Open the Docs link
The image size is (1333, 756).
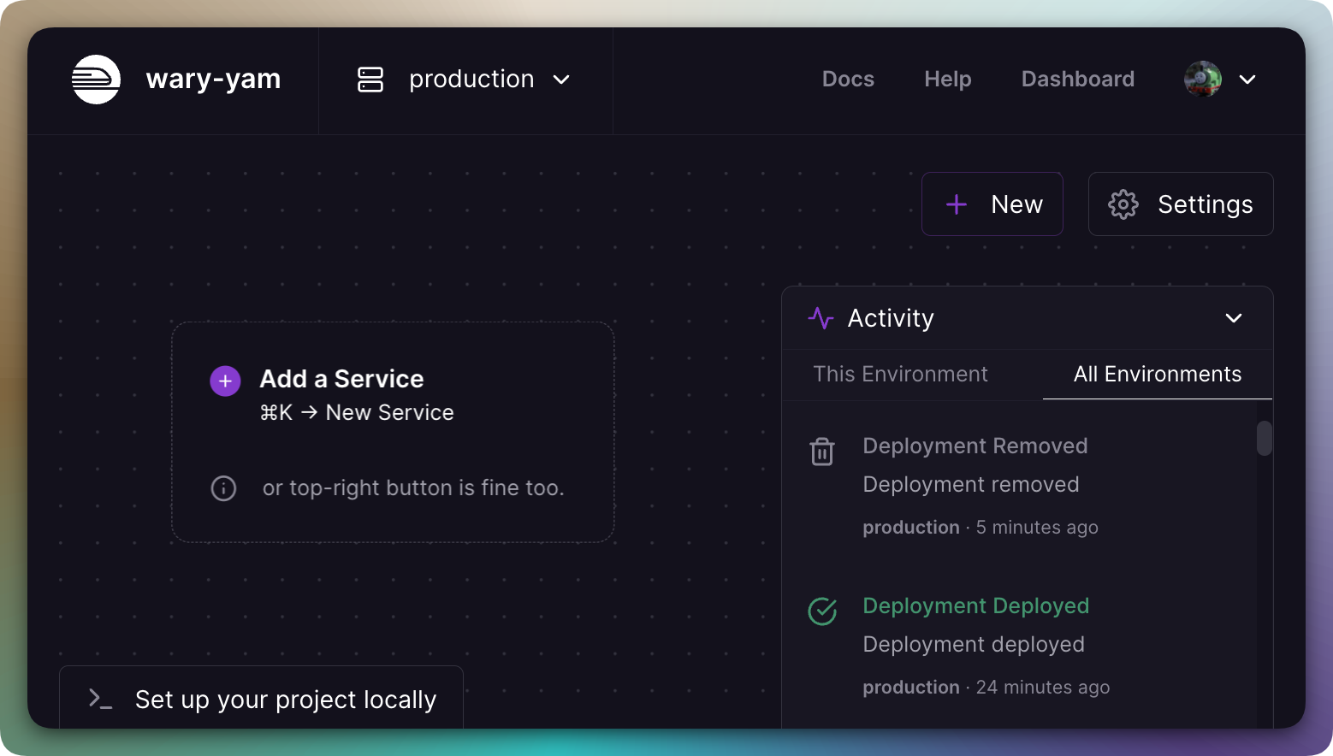coord(848,80)
